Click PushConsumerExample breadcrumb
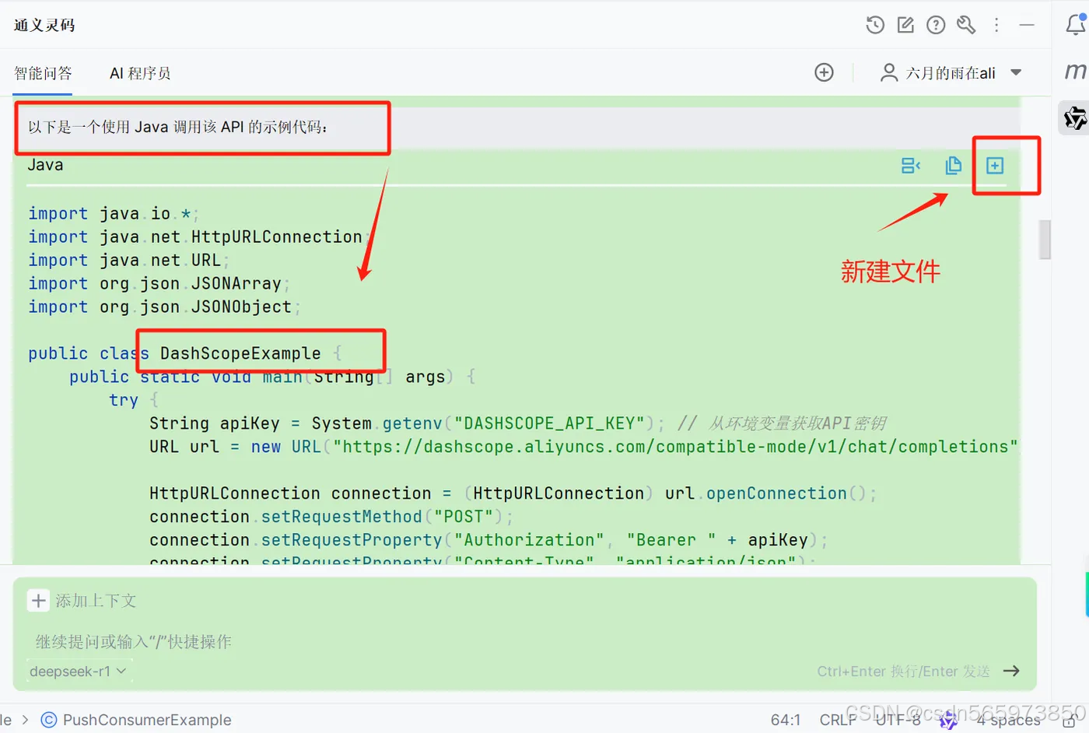The height and width of the screenshot is (733, 1089). (147, 720)
